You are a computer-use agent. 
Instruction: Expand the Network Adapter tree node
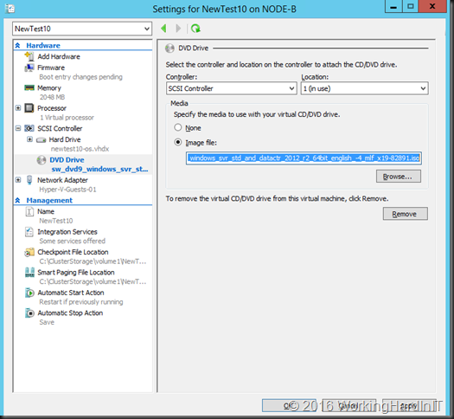(18, 180)
